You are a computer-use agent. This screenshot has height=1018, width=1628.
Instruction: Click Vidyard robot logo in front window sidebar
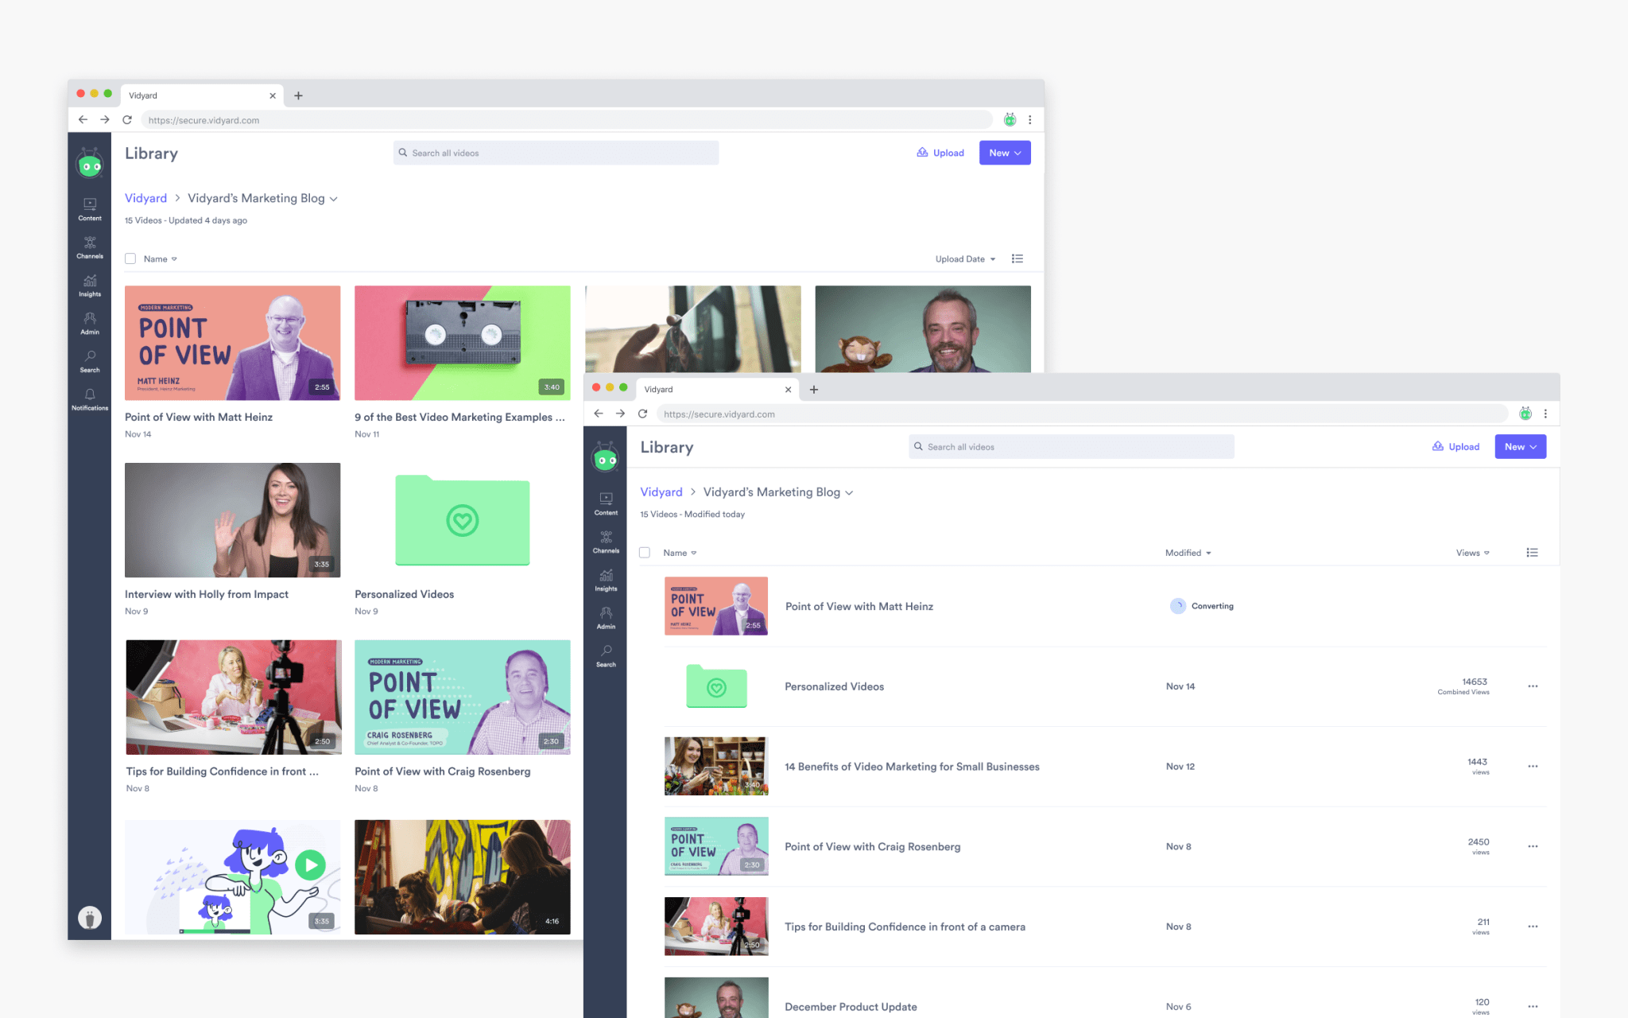606,458
